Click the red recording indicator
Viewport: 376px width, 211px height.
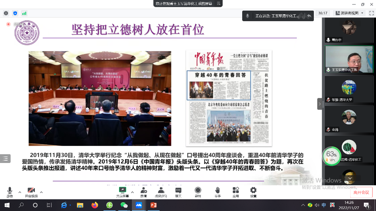(8, 24)
